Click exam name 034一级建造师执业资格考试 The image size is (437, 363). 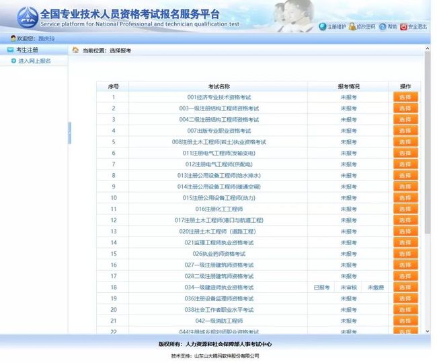(218, 288)
